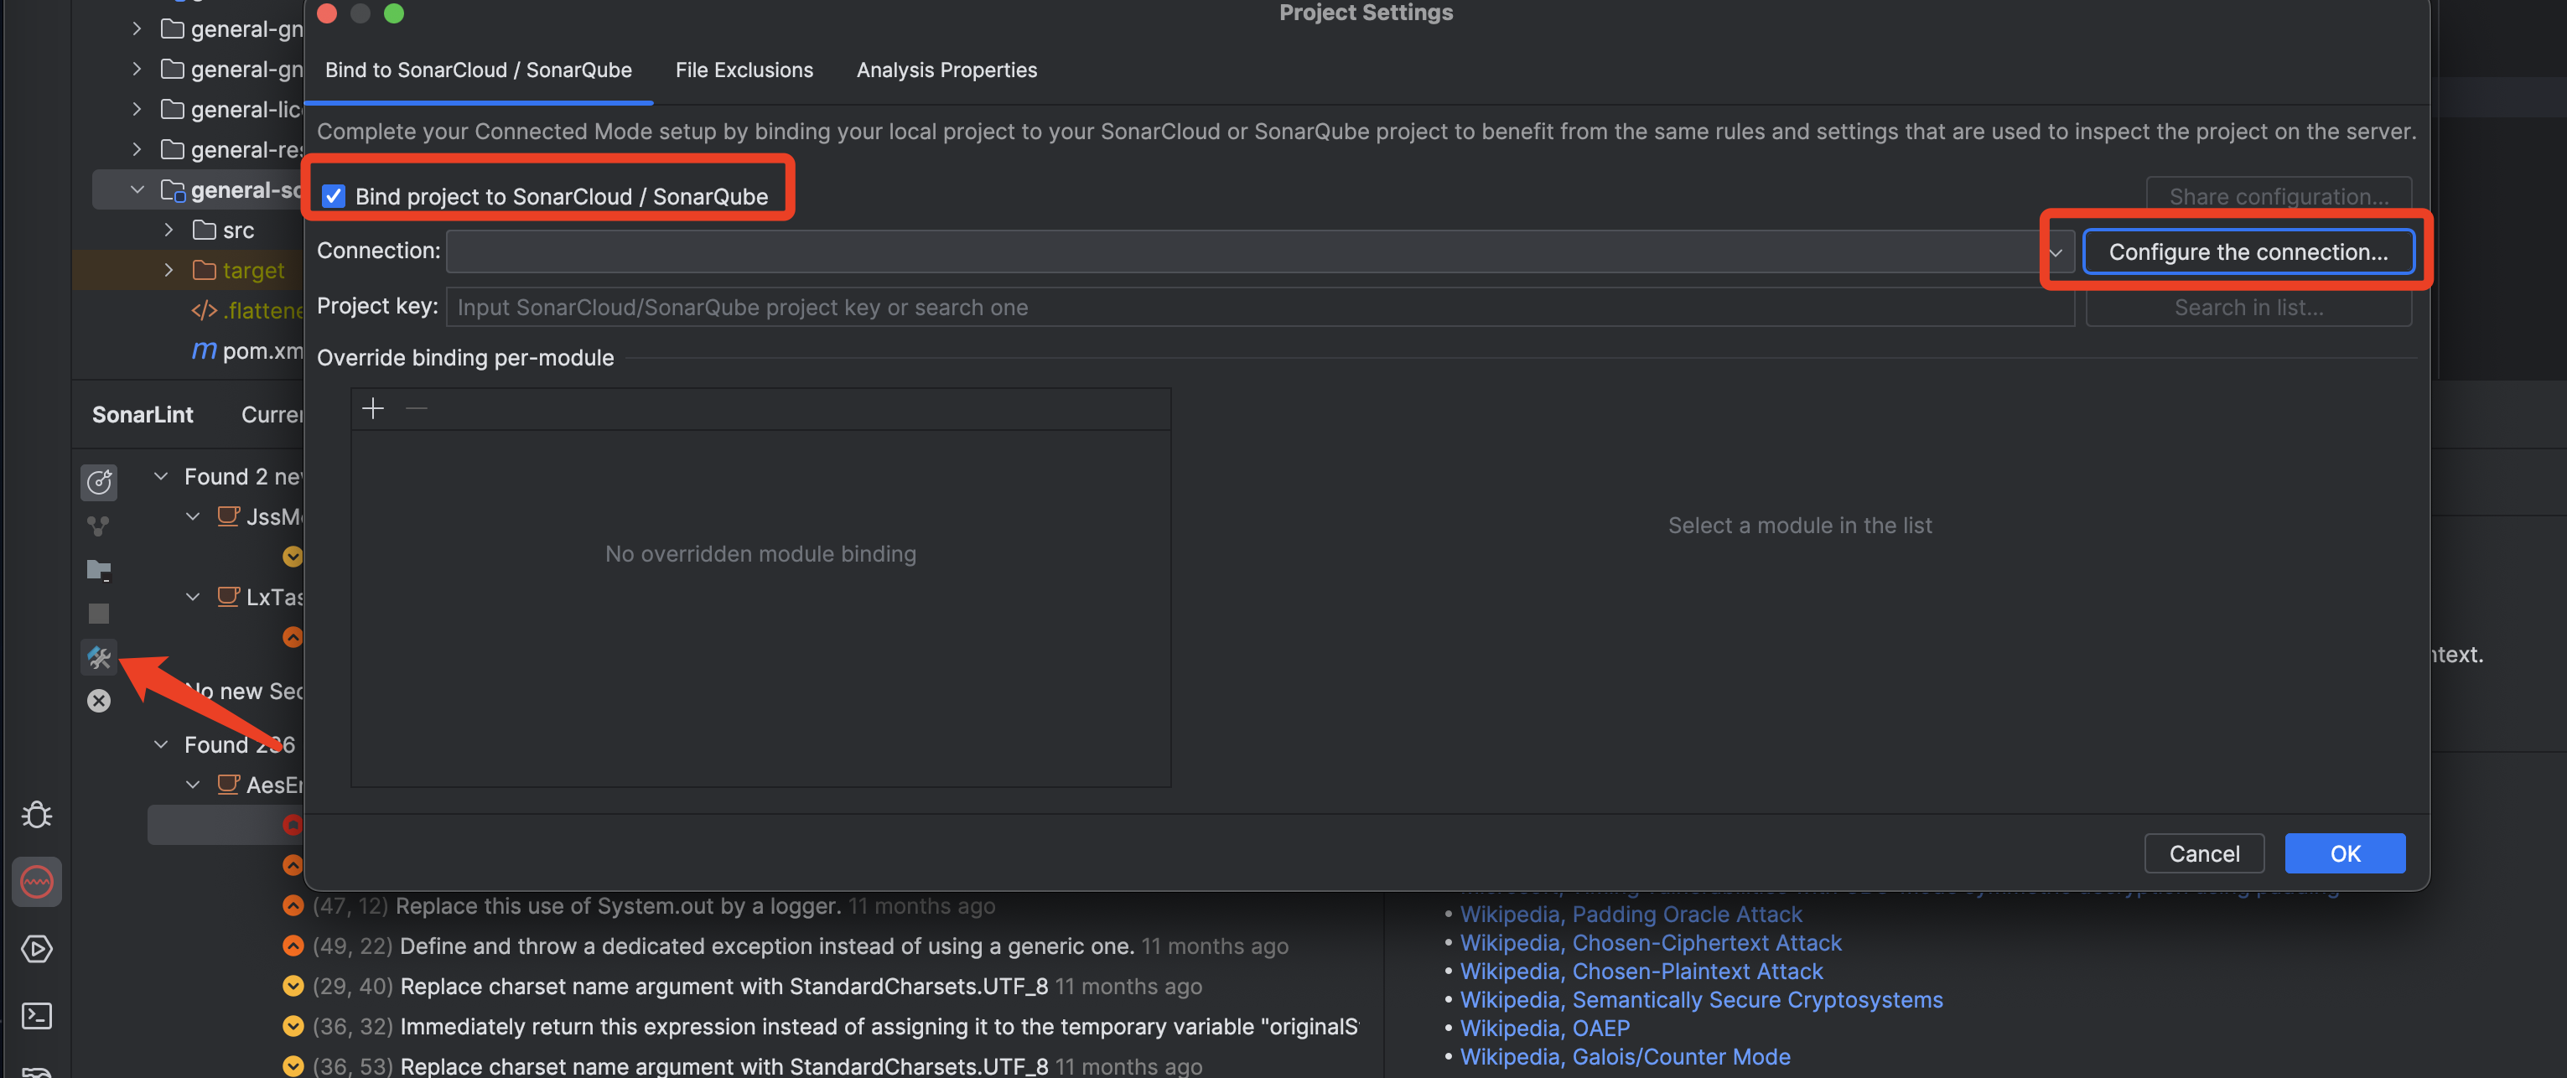Click the analyze current file icon in SonarLint toolbar

point(99,482)
